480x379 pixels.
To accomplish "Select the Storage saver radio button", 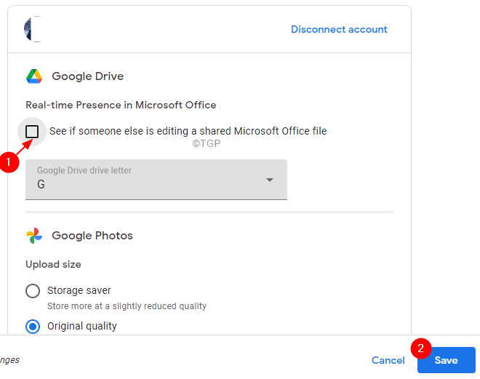I will (33, 291).
